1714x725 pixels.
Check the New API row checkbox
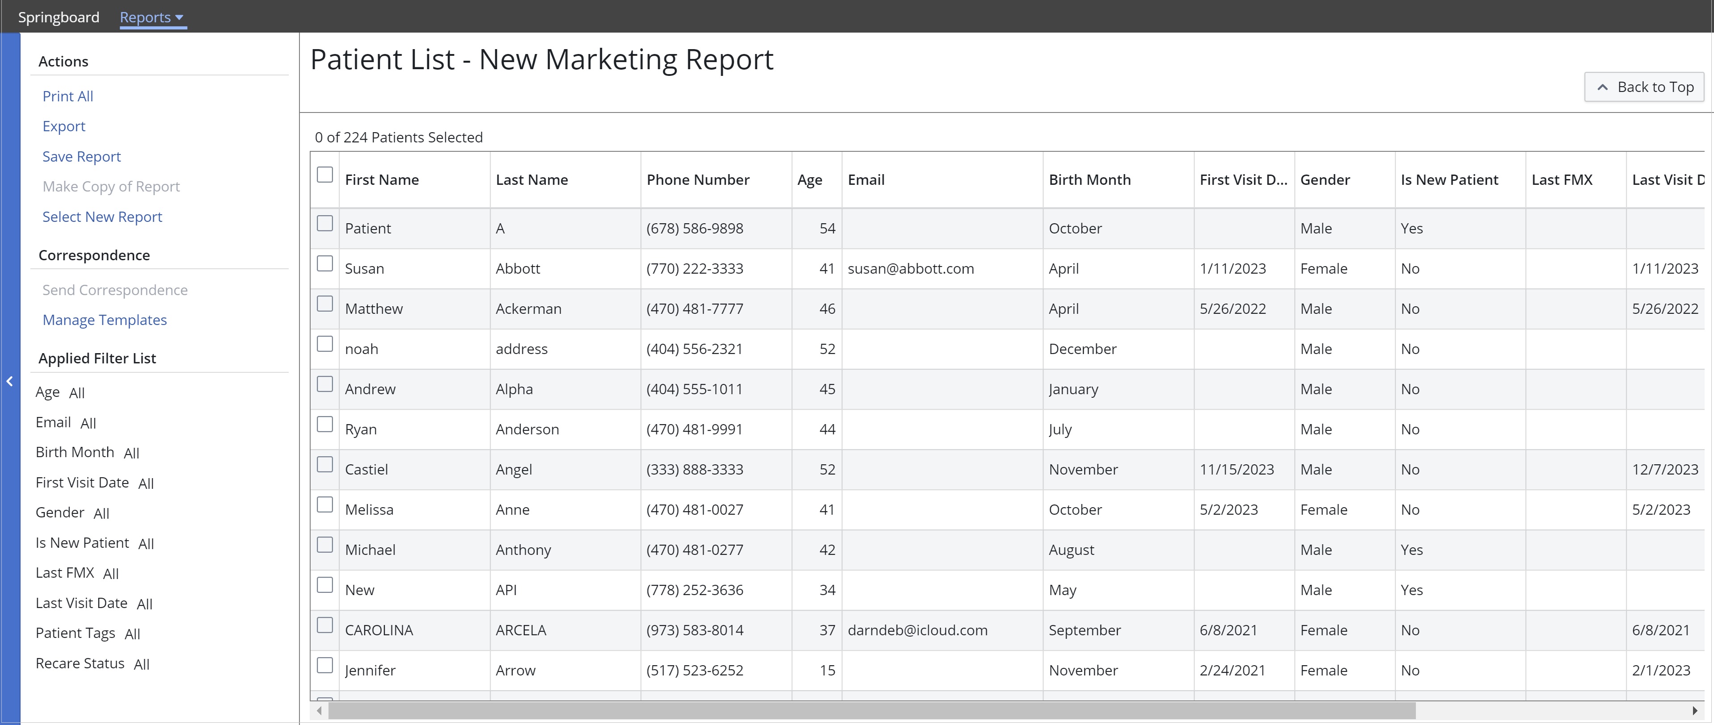pyautogui.click(x=325, y=585)
